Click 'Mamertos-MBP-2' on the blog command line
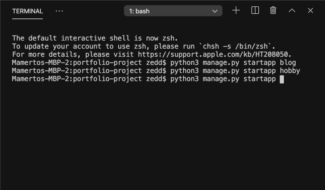The height and width of the screenshot is (190, 325). click(40, 62)
